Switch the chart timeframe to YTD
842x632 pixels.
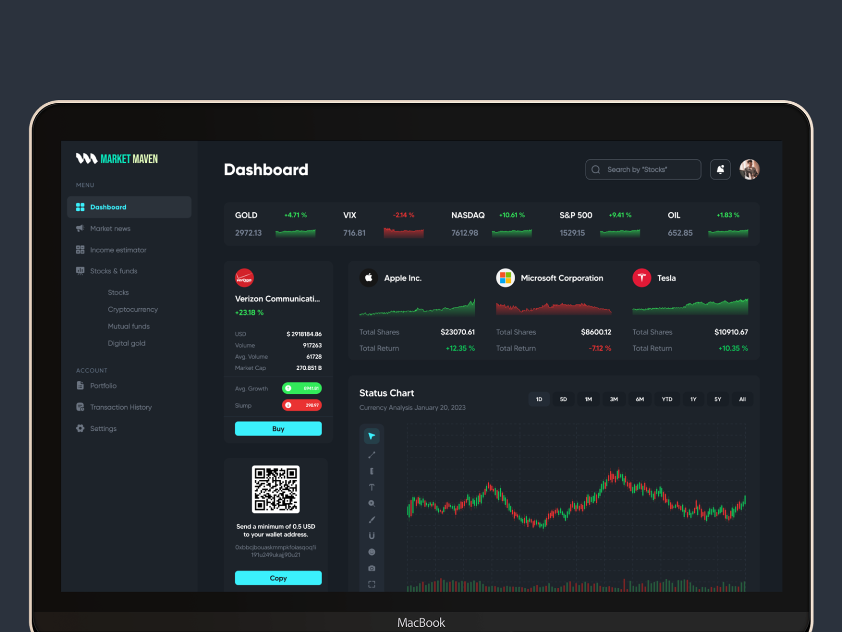coord(667,399)
